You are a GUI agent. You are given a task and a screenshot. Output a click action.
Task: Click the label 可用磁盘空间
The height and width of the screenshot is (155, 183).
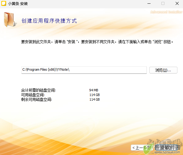(x=33, y=95)
